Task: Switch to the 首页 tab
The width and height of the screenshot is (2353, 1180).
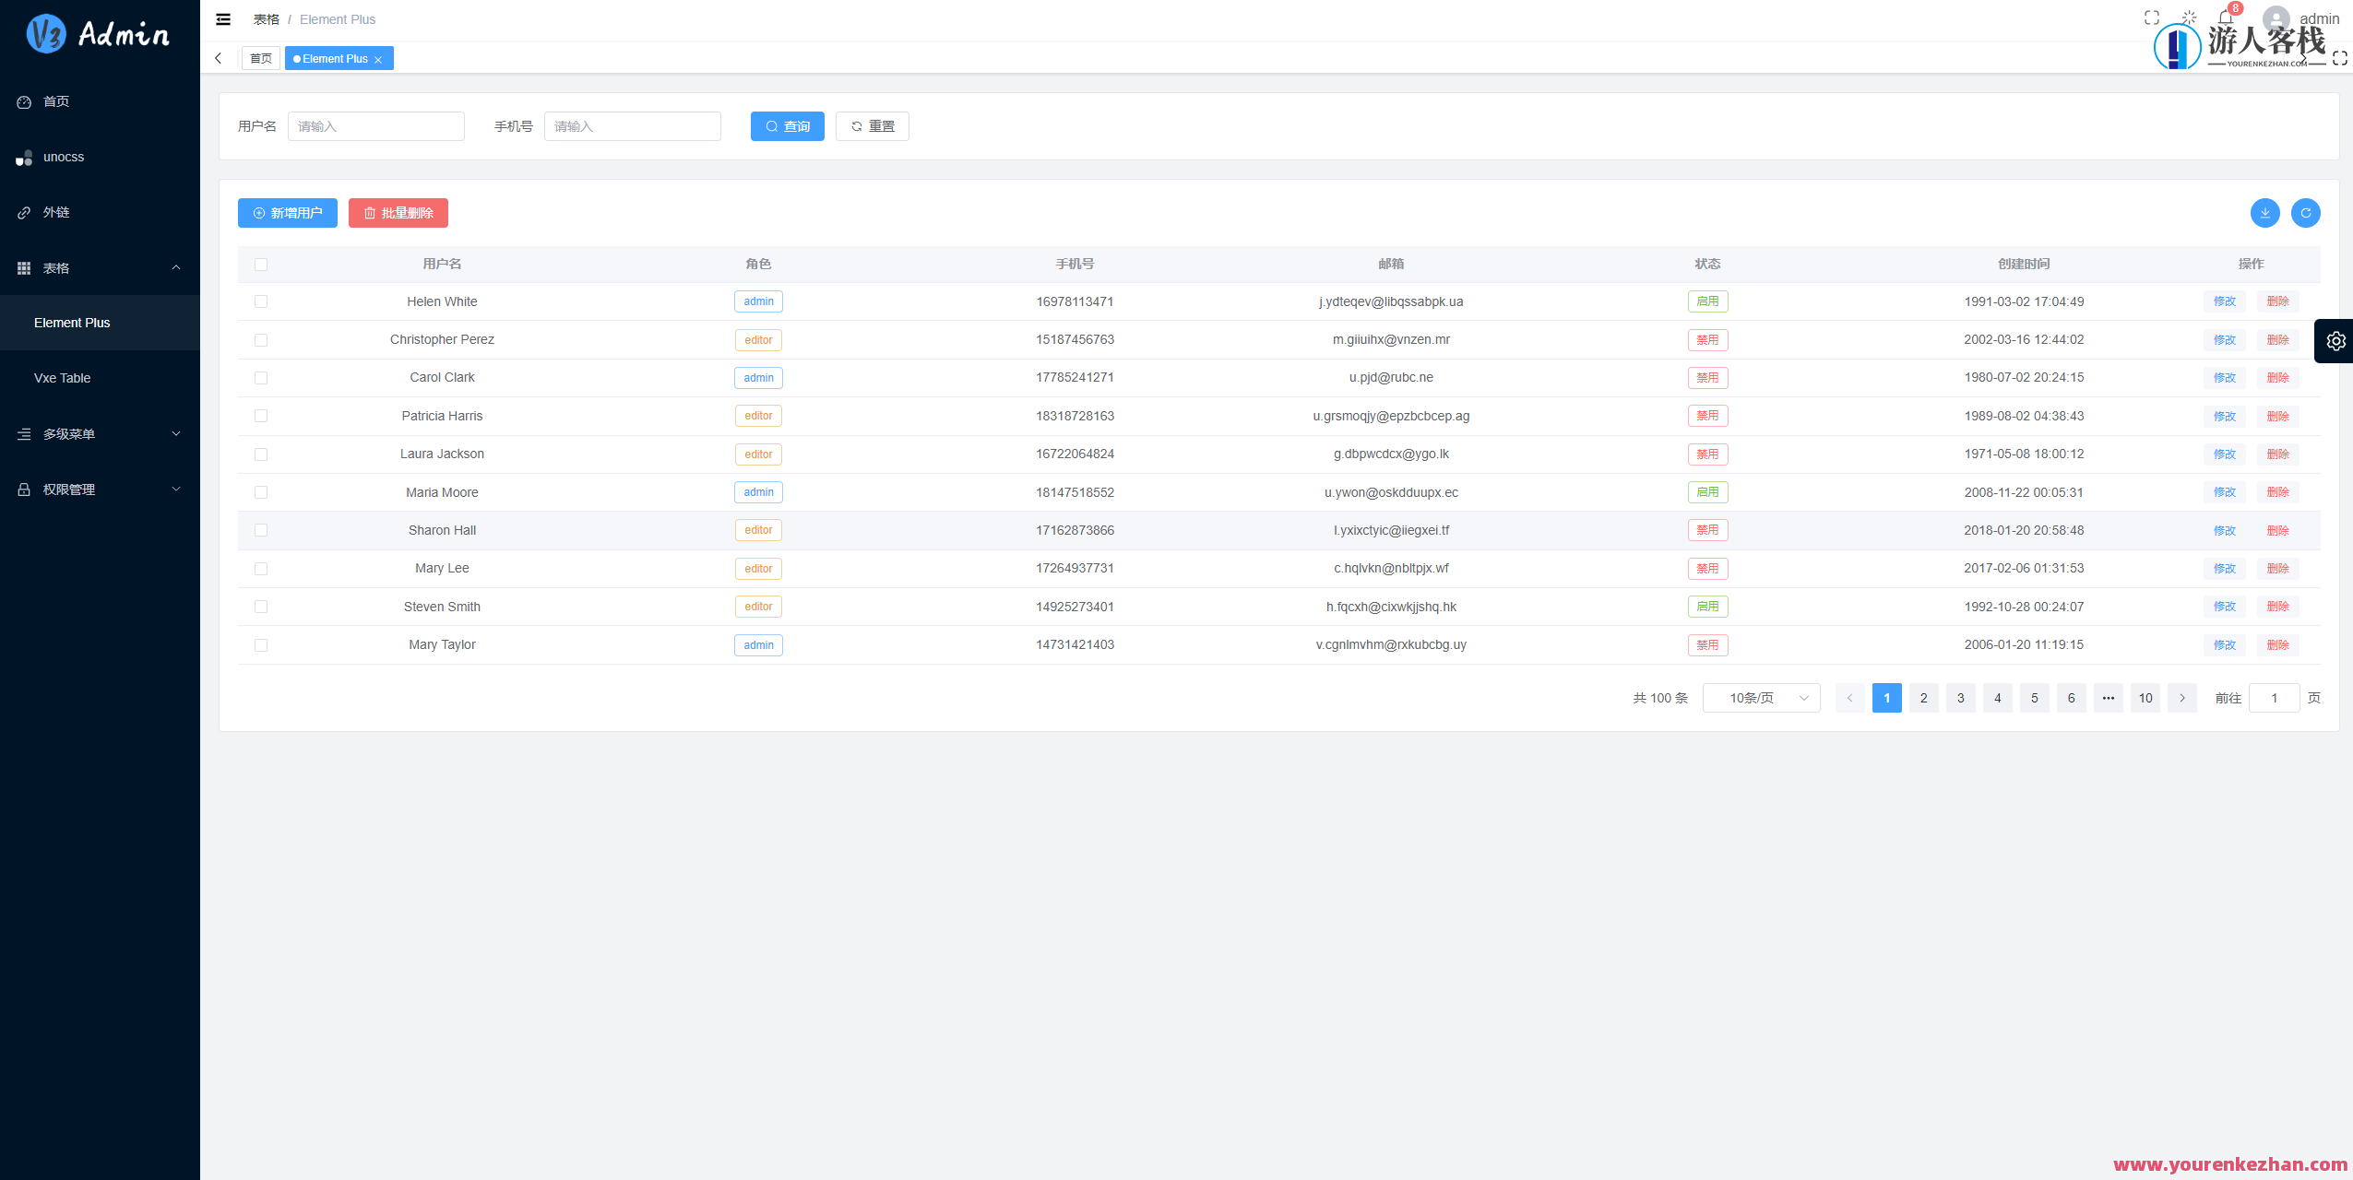Action: [x=260, y=58]
